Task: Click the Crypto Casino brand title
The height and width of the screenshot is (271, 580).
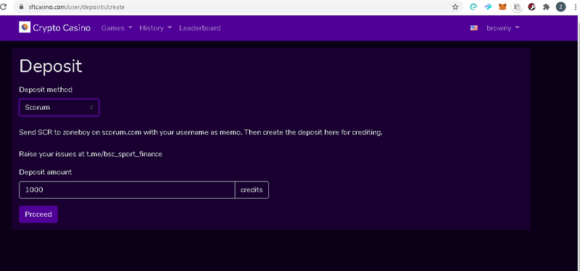Action: (62, 28)
